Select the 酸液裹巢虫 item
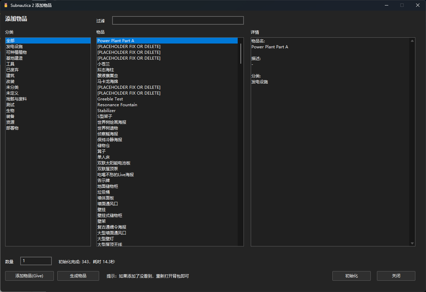 click(167, 75)
